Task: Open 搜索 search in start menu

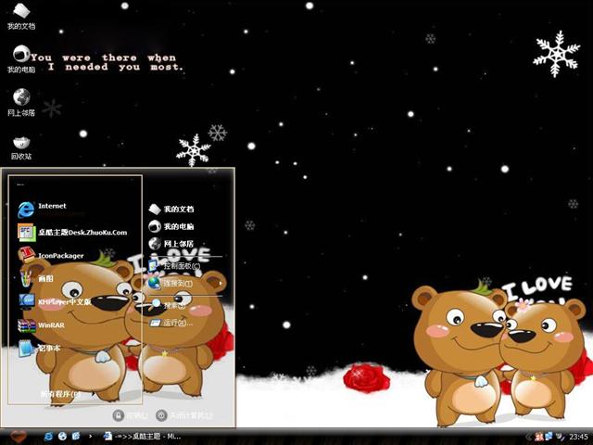Action: click(168, 304)
